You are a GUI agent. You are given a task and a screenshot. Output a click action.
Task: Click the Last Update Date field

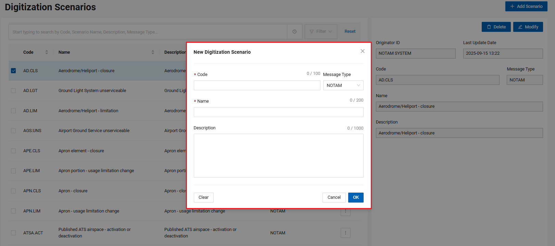click(x=503, y=53)
